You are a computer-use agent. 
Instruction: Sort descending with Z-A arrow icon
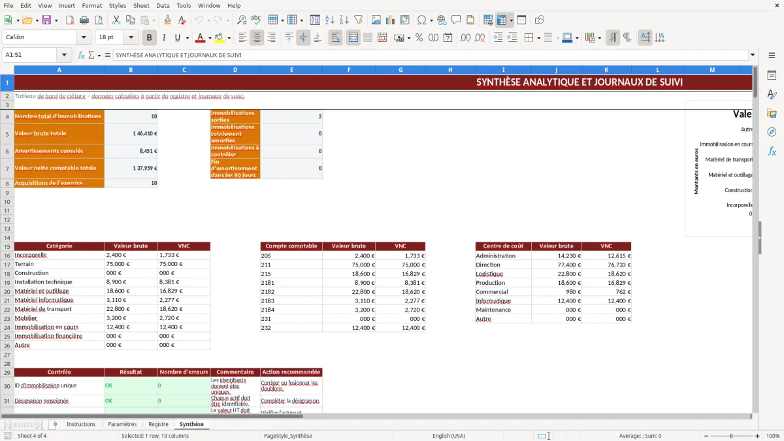pyautogui.click(x=344, y=20)
